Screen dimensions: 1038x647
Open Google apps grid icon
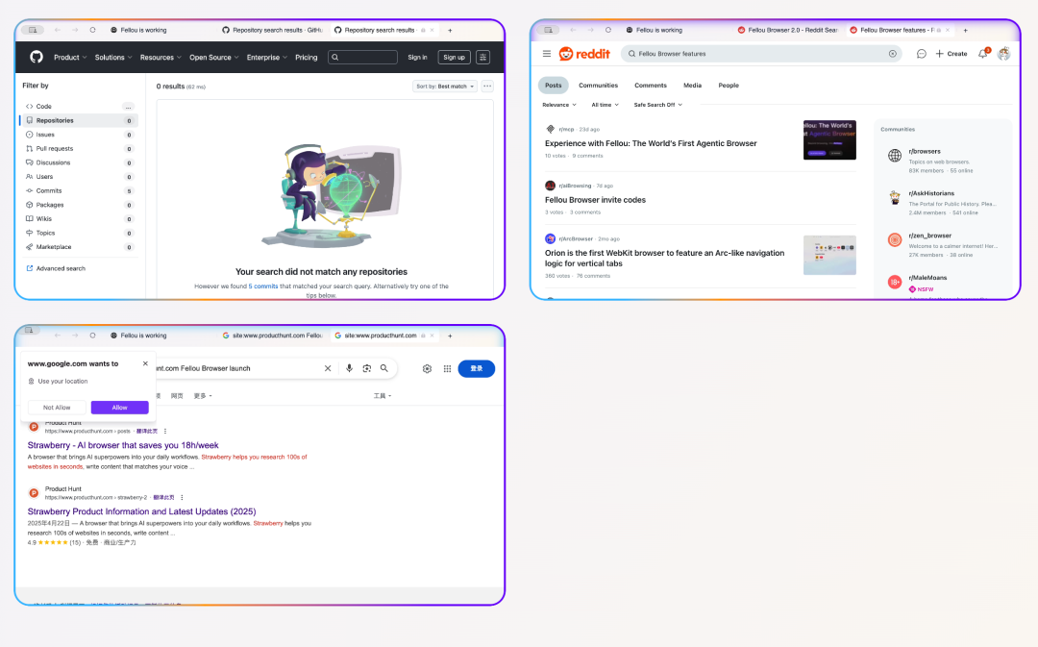447,368
